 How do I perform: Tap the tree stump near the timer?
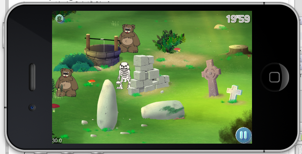point(238,50)
